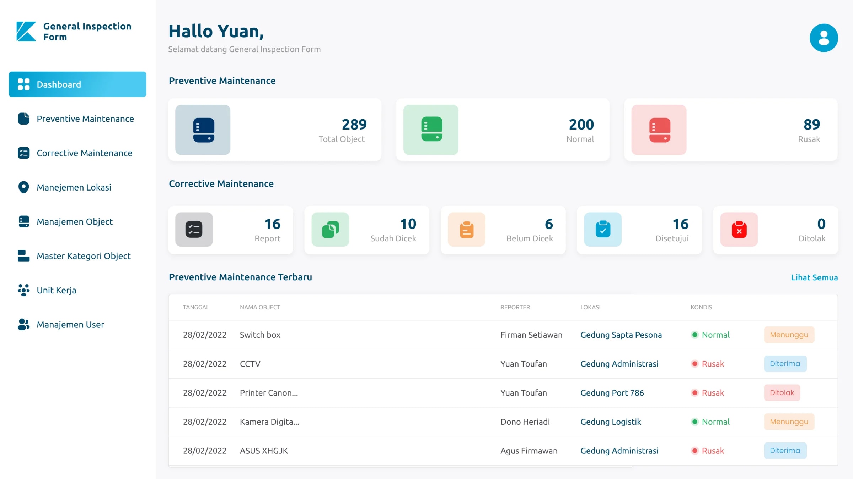Screen dimensions: 853x479
Task: Click the Total Object blue storage icon
Action: 203,130
